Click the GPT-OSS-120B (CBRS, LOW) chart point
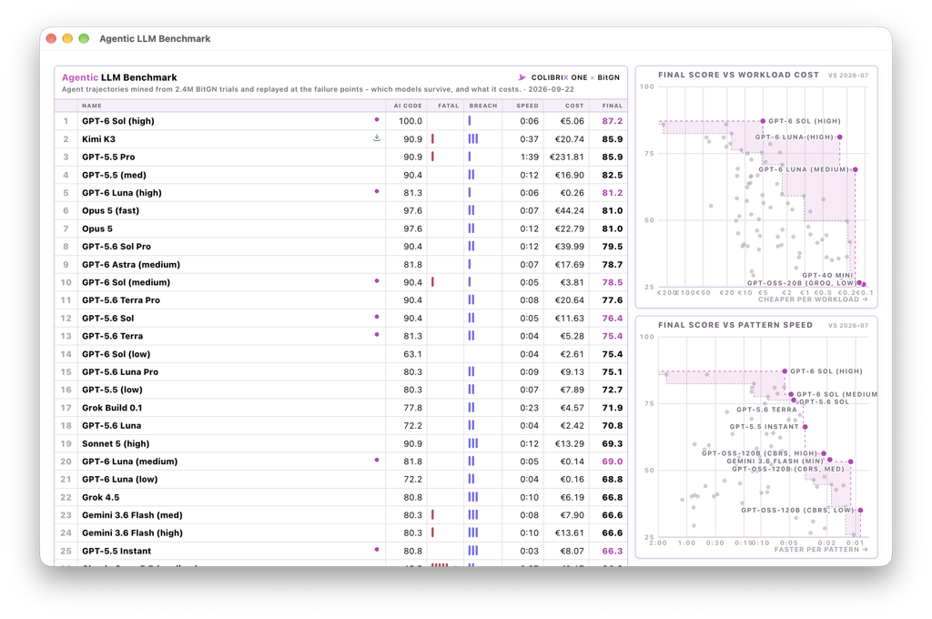Viewport: 932px width, 619px height. click(x=860, y=510)
